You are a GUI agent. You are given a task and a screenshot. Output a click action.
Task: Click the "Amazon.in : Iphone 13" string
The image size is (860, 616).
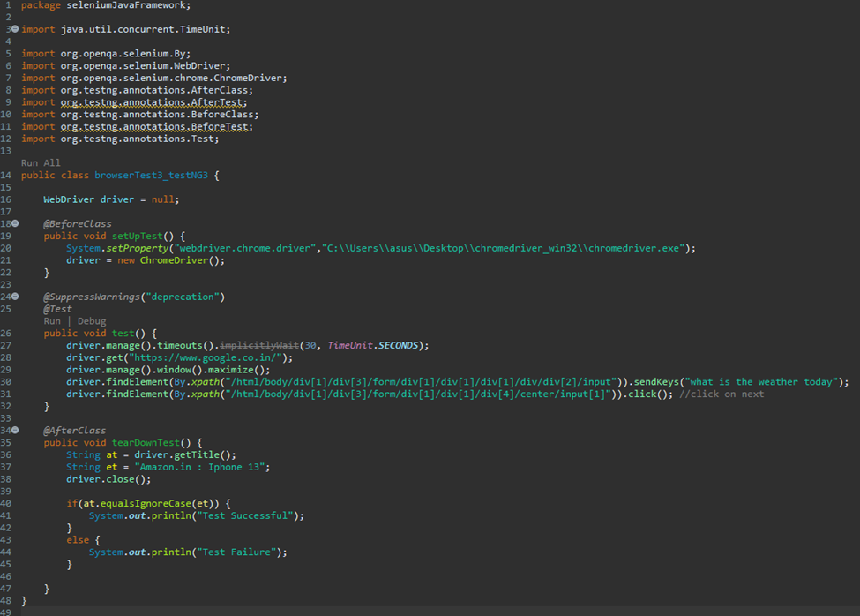click(199, 467)
